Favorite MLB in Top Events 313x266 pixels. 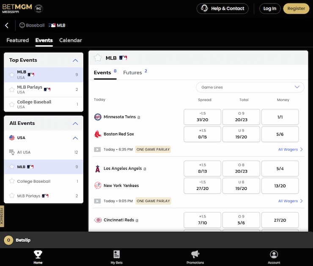(12, 74)
